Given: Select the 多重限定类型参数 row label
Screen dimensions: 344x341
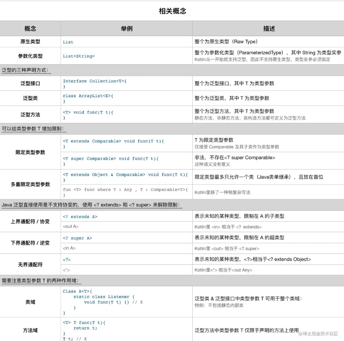Looking at the screenshot, I should coord(30,184).
